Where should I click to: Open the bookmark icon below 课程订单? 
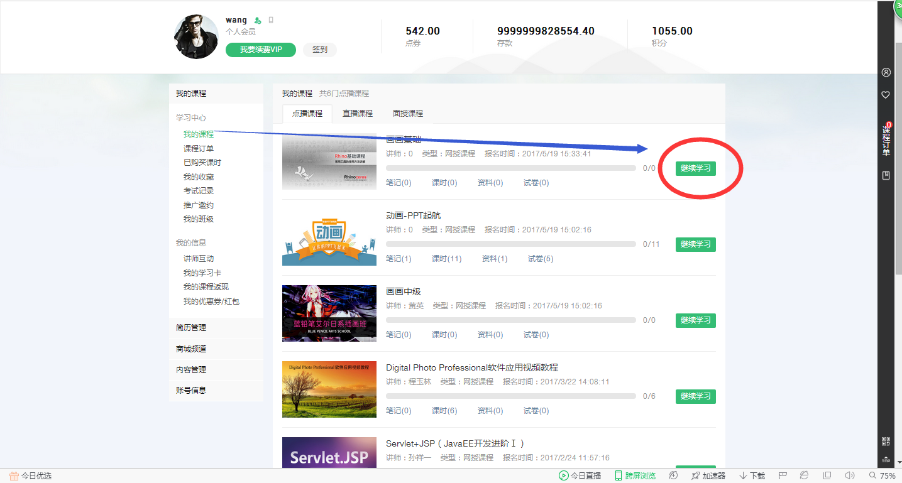[886, 175]
